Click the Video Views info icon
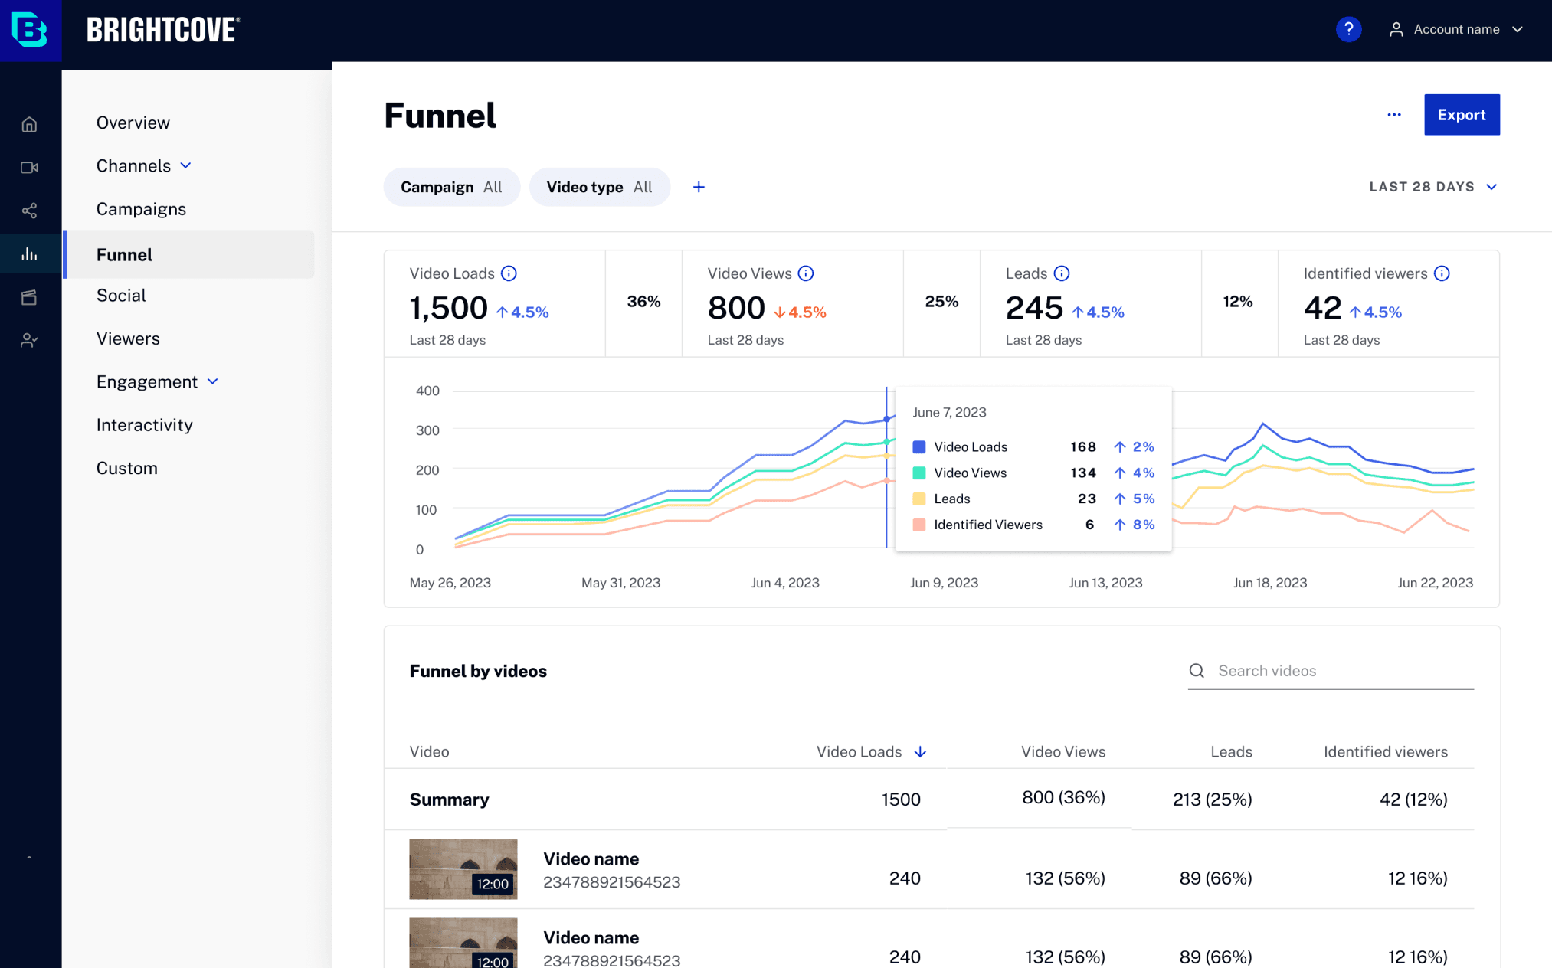The image size is (1552, 968). click(x=806, y=273)
